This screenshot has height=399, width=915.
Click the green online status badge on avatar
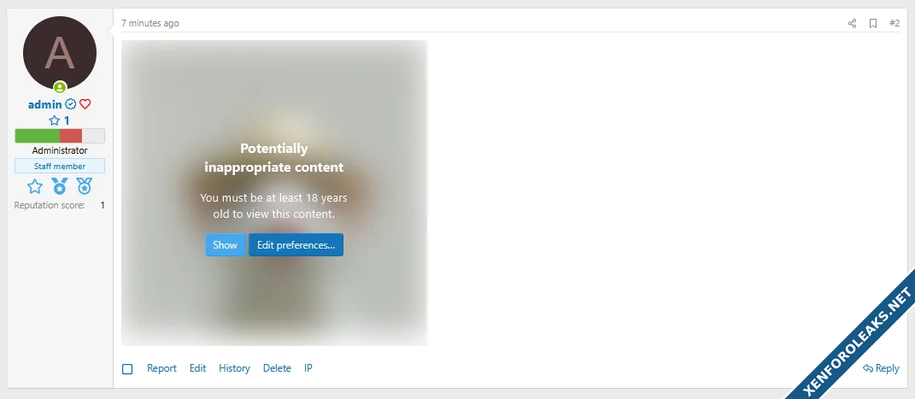60,87
